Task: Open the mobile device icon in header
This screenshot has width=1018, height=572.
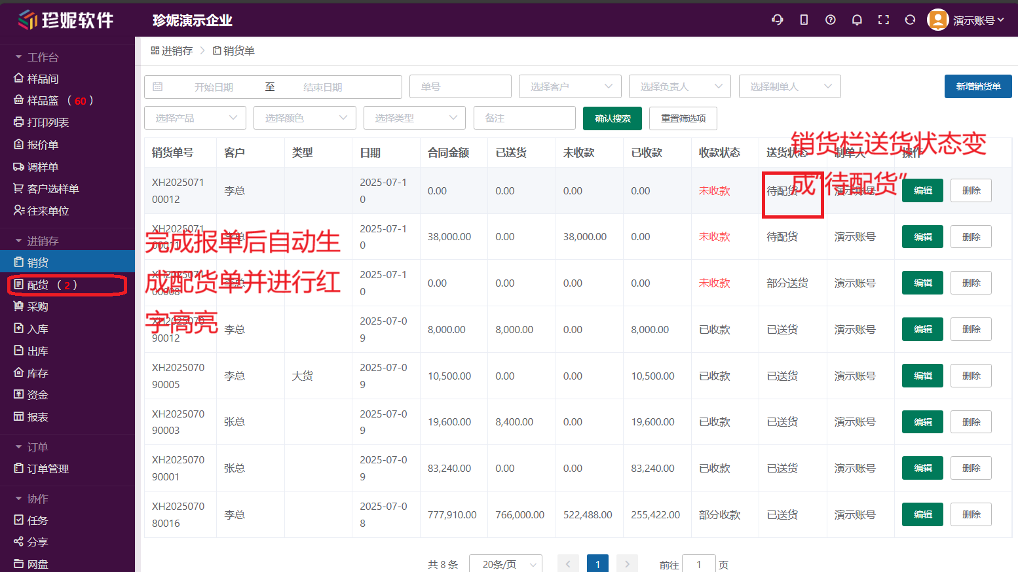Action: click(804, 20)
